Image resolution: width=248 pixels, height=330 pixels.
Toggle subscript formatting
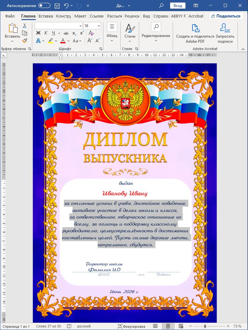click(x=74, y=33)
